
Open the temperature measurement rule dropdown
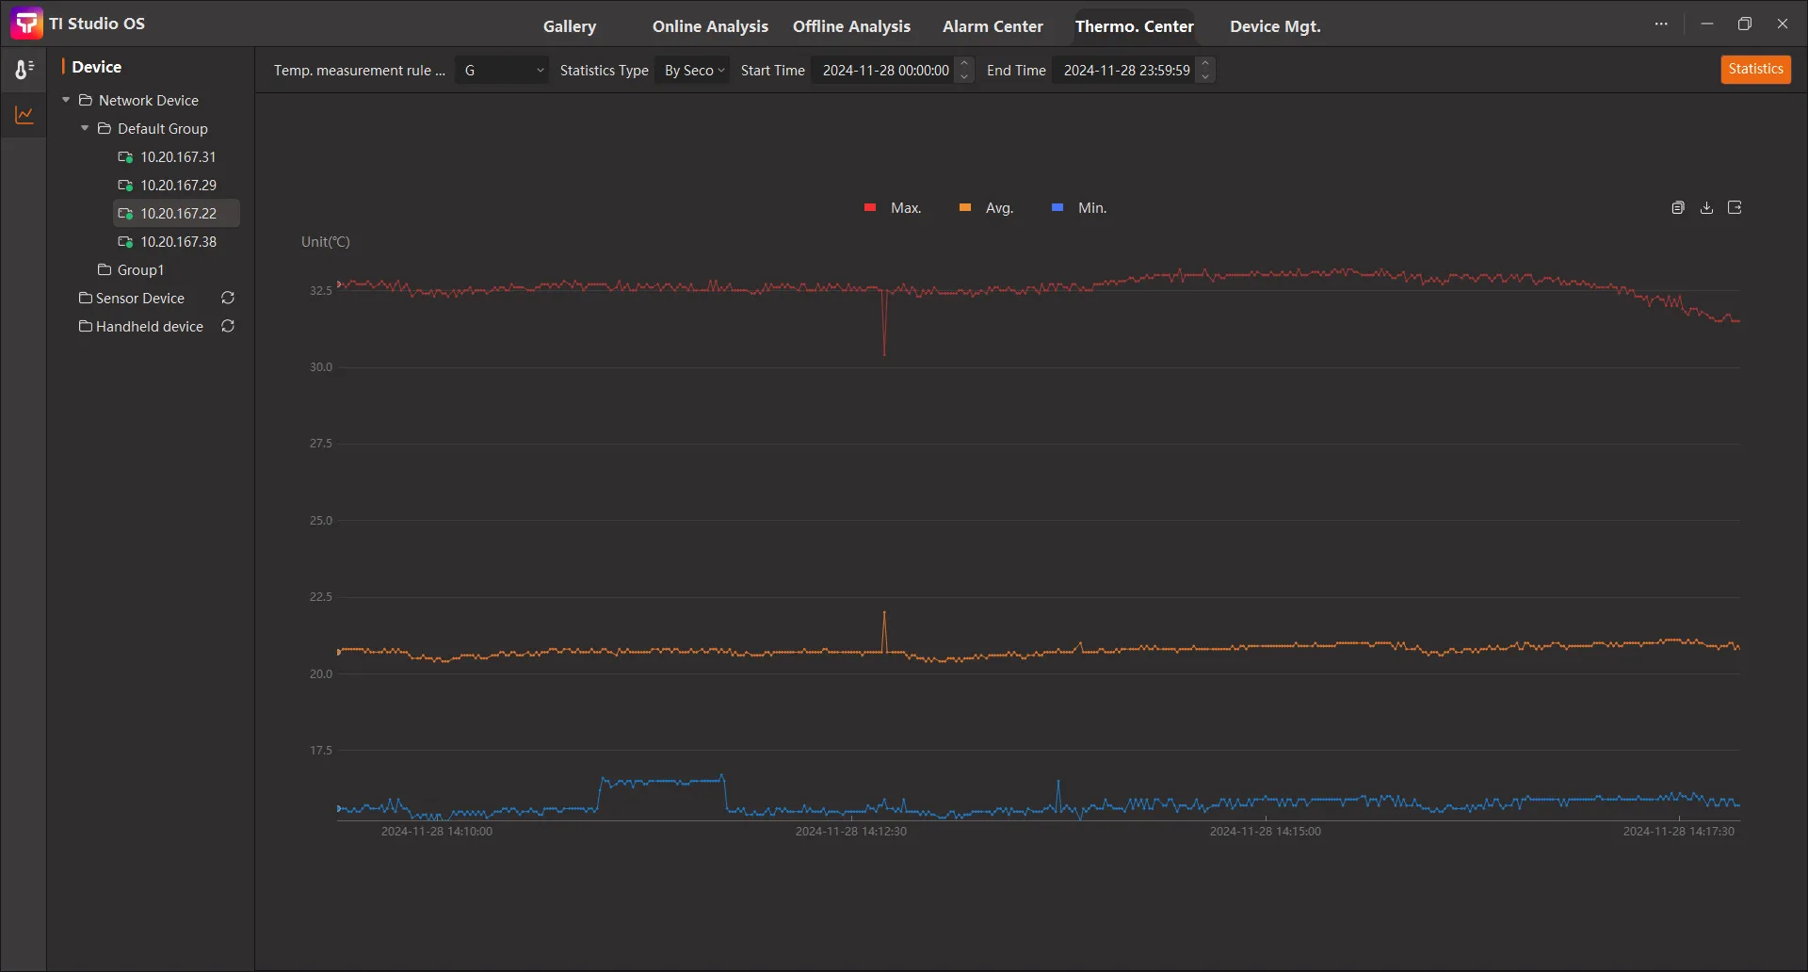(502, 71)
